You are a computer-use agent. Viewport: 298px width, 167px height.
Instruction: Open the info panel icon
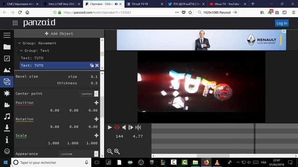click(7, 140)
